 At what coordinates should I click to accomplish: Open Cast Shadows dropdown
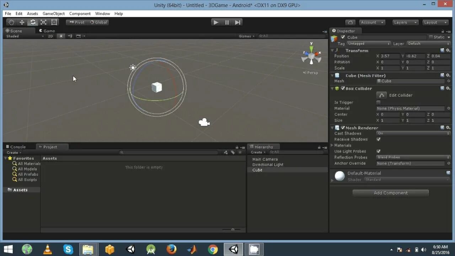pos(413,133)
